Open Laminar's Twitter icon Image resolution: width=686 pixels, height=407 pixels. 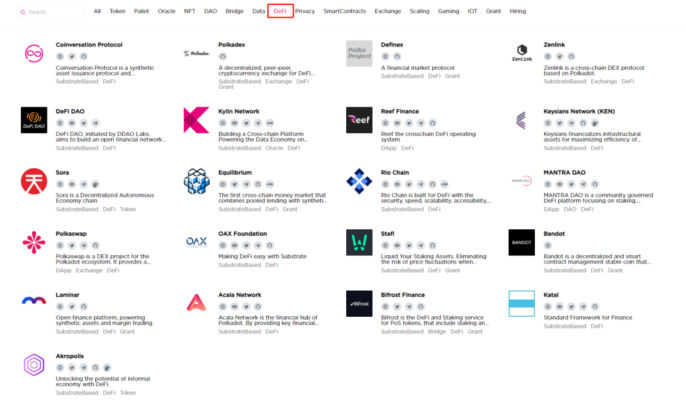72,307
